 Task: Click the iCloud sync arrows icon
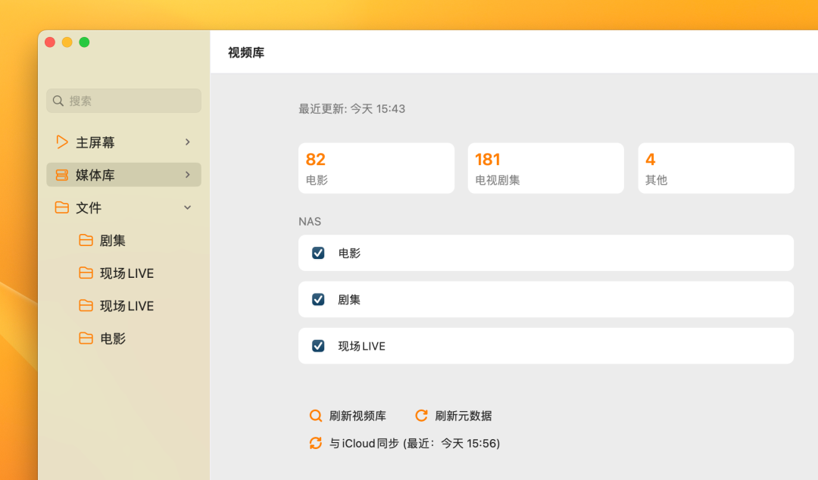(x=315, y=443)
